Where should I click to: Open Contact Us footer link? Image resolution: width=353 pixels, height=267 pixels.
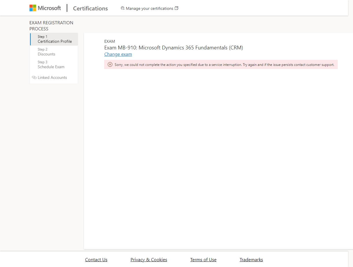pyautogui.click(x=96, y=259)
